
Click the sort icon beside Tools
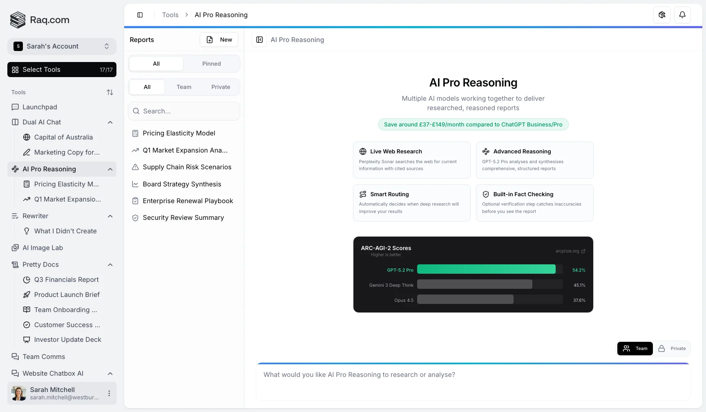[x=110, y=92]
